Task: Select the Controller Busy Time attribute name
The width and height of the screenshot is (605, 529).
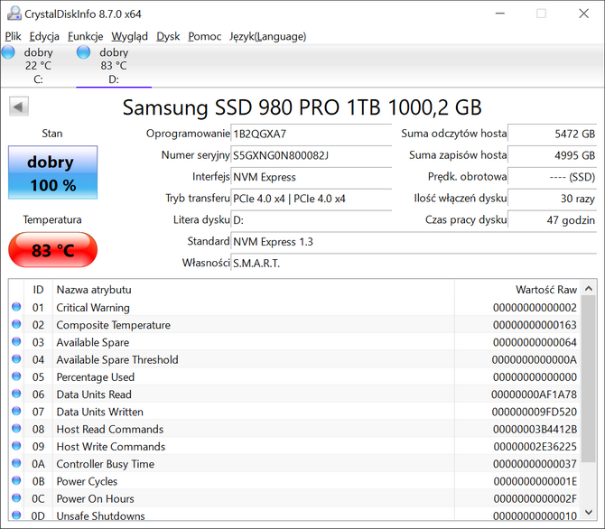Action: [106, 464]
